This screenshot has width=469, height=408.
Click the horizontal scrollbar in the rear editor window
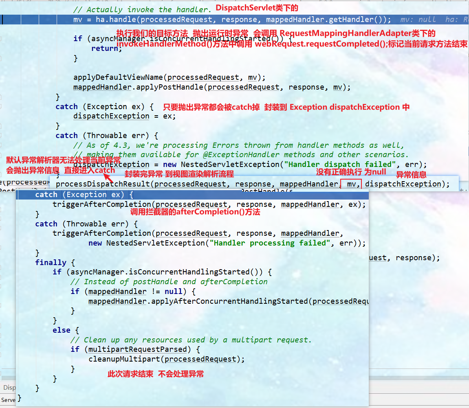pyautogui.click(x=419, y=378)
